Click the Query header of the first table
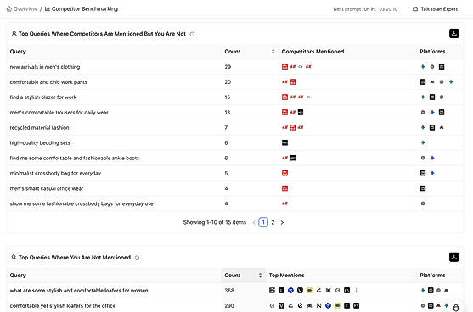Screen dimensions: 473x312 [18, 52]
